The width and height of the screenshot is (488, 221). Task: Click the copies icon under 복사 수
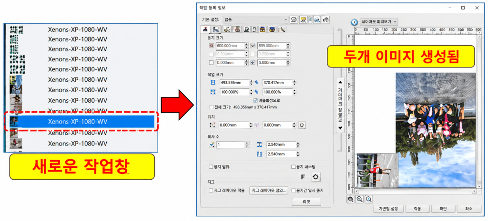click(x=212, y=144)
